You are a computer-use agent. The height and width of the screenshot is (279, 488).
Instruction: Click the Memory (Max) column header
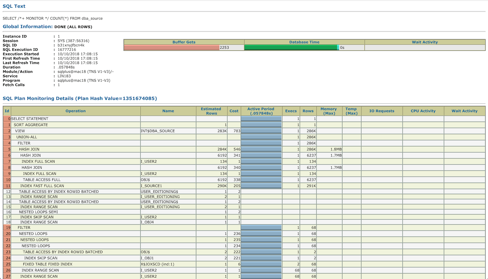pos(329,111)
